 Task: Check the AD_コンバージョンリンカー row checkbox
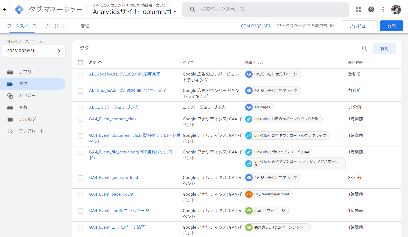coord(81,107)
